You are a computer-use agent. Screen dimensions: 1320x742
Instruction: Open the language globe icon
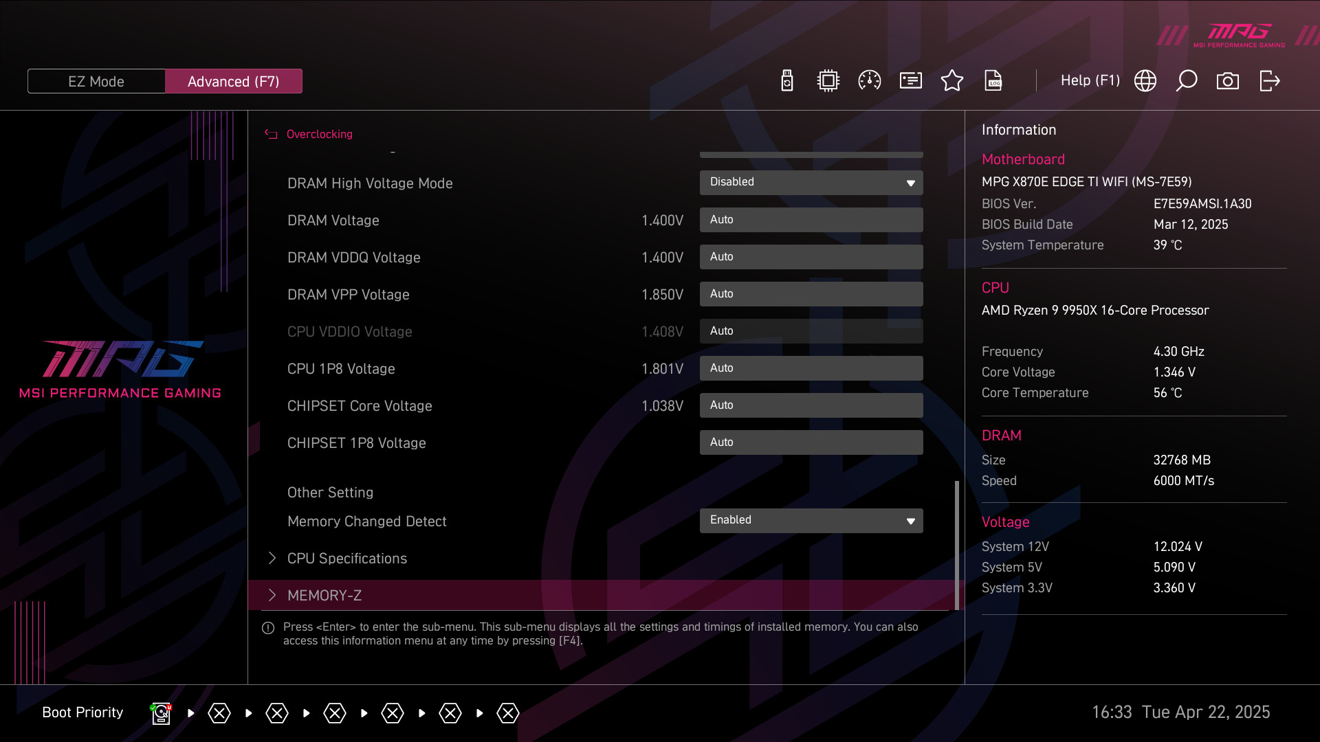(x=1145, y=80)
